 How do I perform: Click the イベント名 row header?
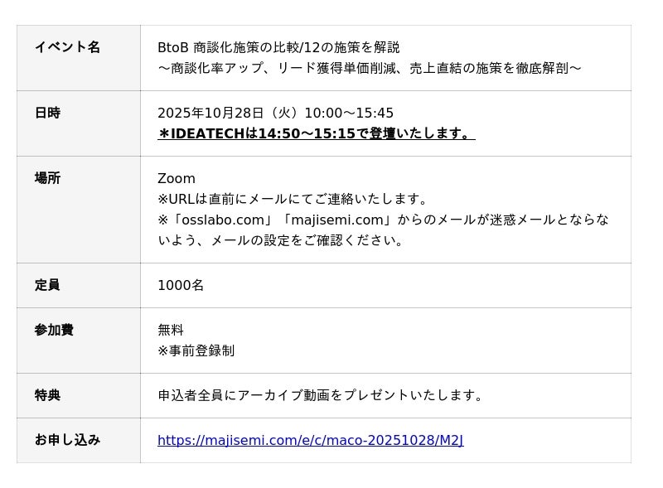point(67,47)
